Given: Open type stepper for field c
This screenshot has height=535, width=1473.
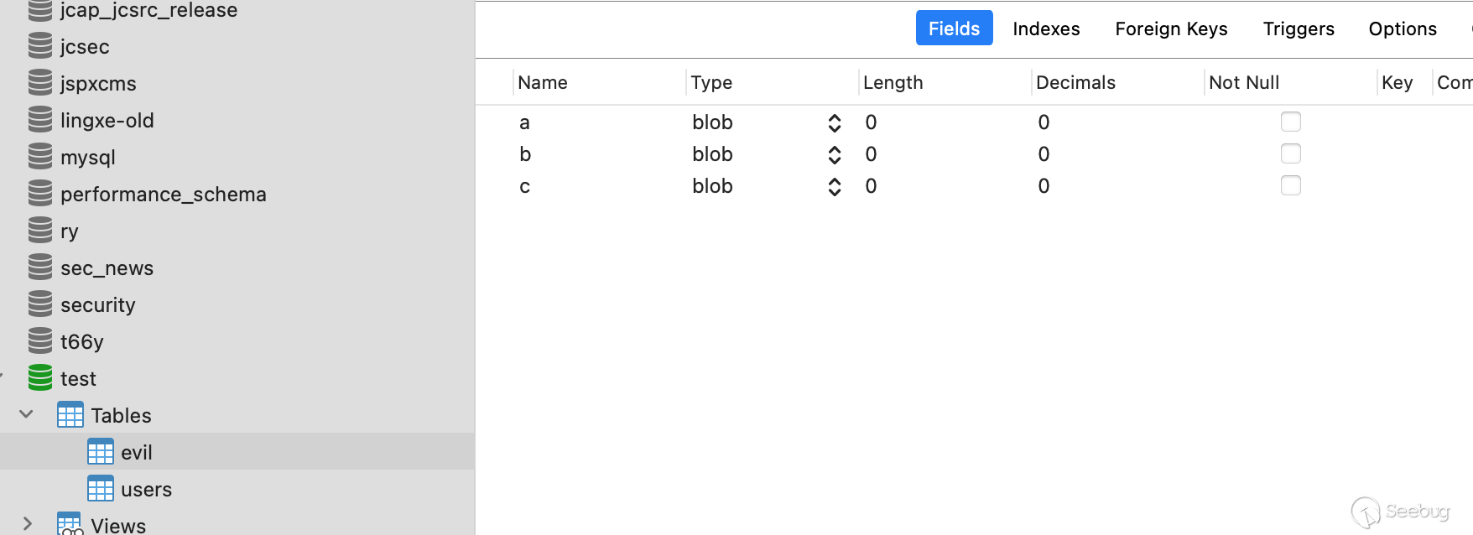Looking at the screenshot, I should pos(834,186).
